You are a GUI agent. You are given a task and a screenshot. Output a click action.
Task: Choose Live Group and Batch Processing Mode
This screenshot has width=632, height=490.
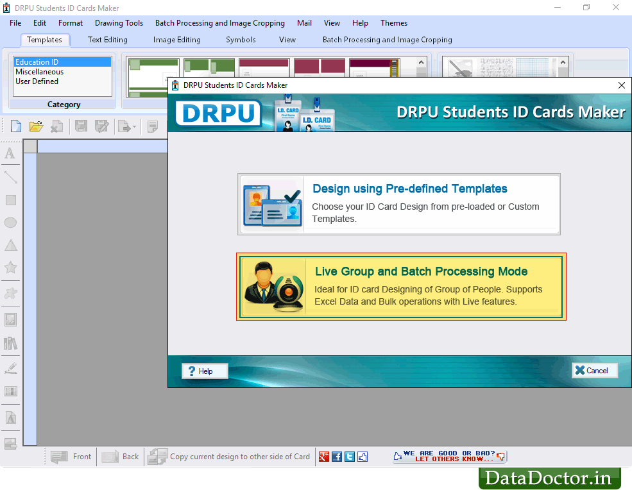point(401,287)
